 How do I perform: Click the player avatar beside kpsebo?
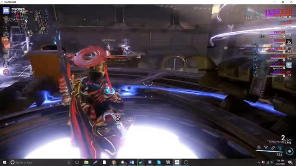289,65
